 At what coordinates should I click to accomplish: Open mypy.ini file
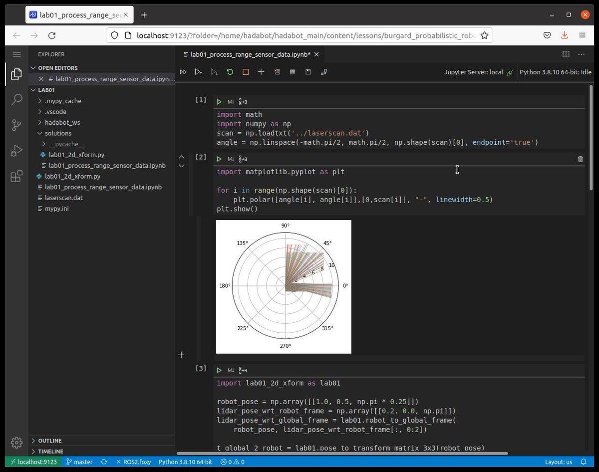(x=101, y=209)
